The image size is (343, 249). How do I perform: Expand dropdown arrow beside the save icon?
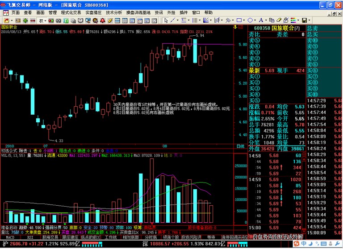[310, 21]
